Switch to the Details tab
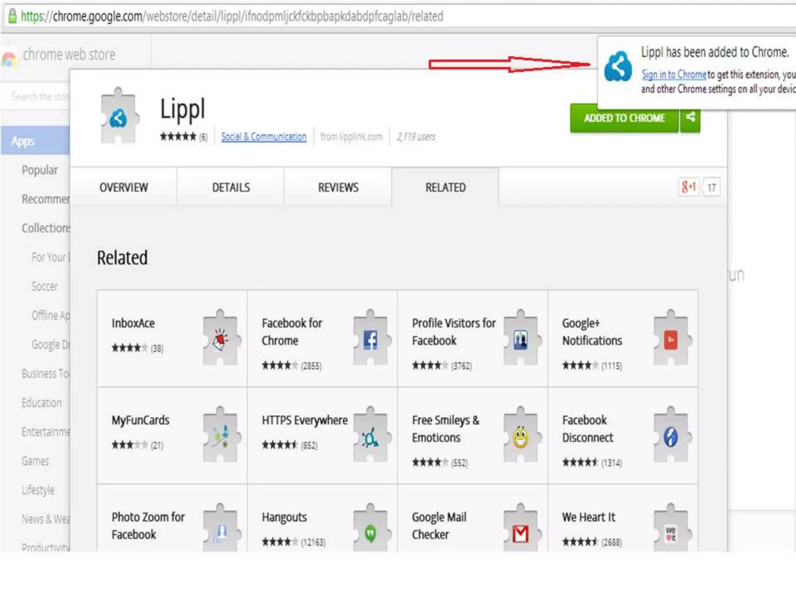This screenshot has width=796, height=597. [231, 187]
